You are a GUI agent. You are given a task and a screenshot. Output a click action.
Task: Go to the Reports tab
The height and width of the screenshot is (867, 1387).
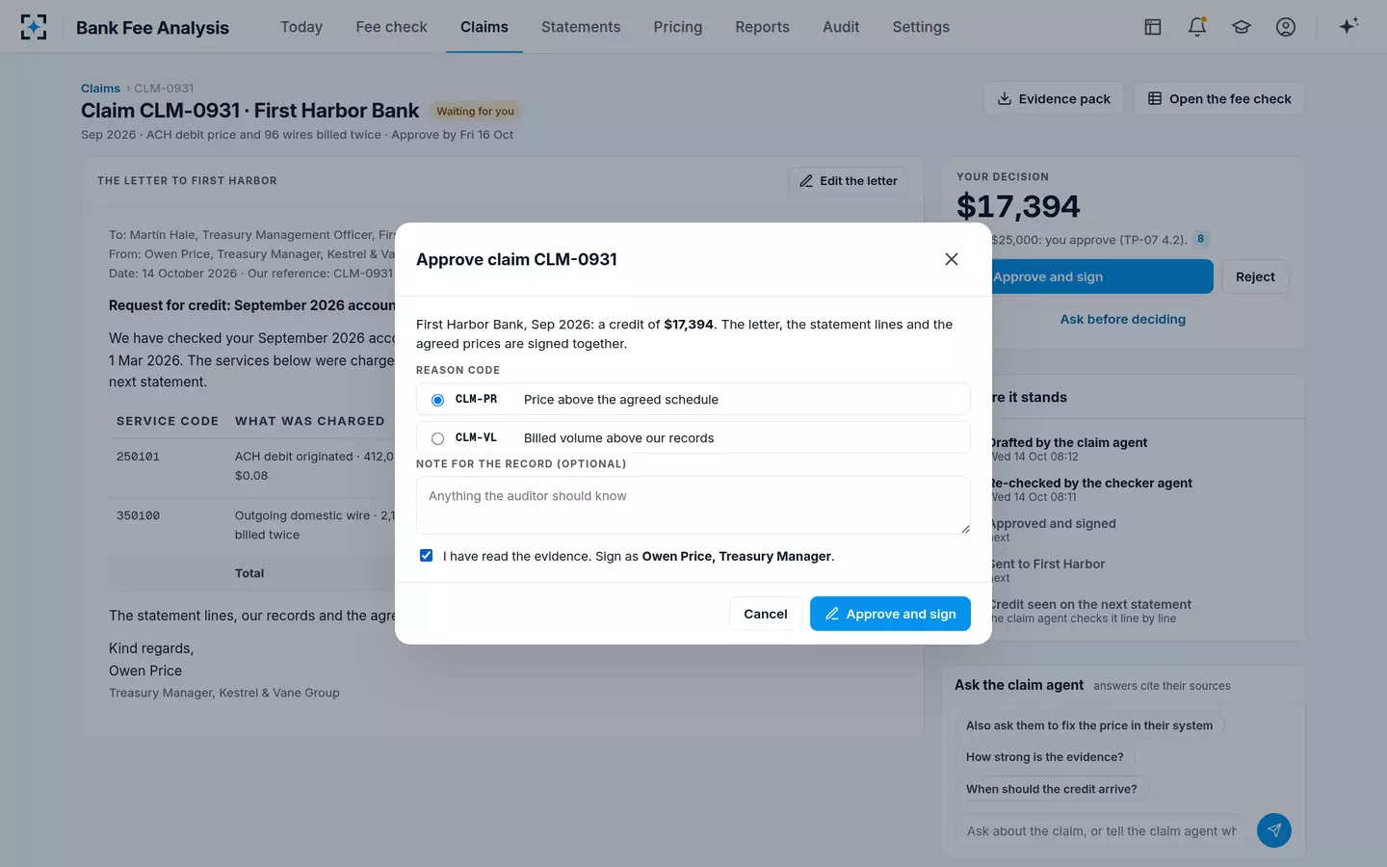pyautogui.click(x=762, y=27)
